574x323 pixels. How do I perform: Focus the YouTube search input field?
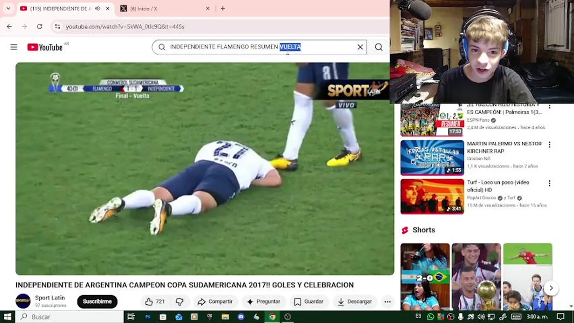click(x=258, y=47)
